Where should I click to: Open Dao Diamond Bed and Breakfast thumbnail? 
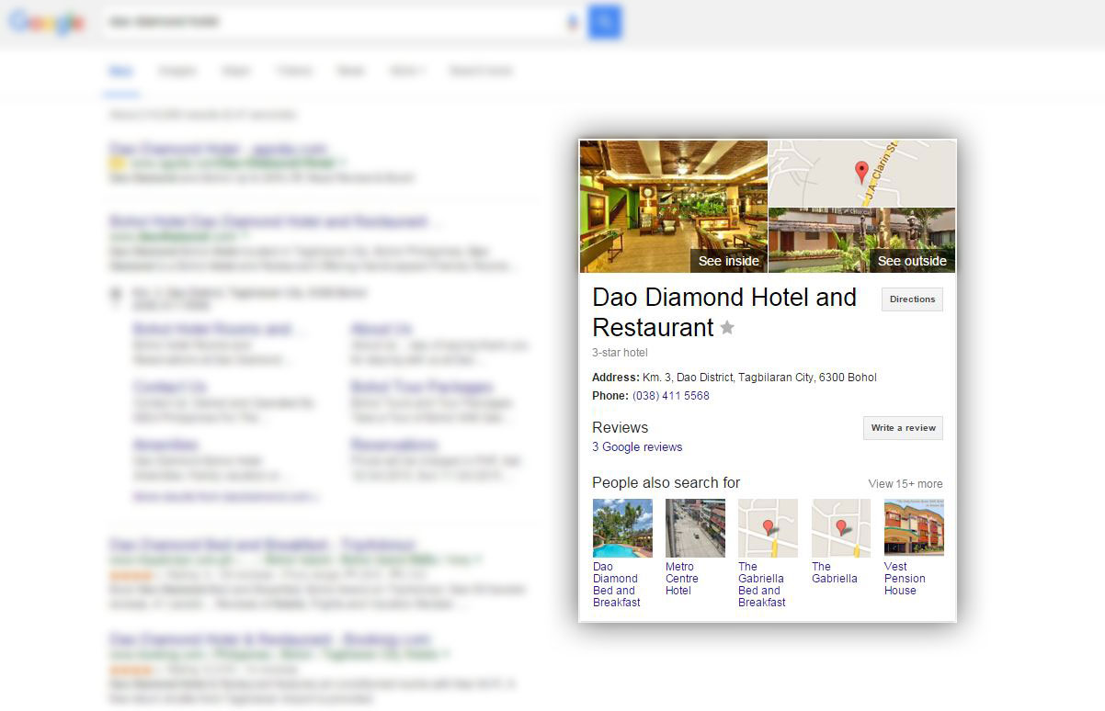[x=622, y=528]
